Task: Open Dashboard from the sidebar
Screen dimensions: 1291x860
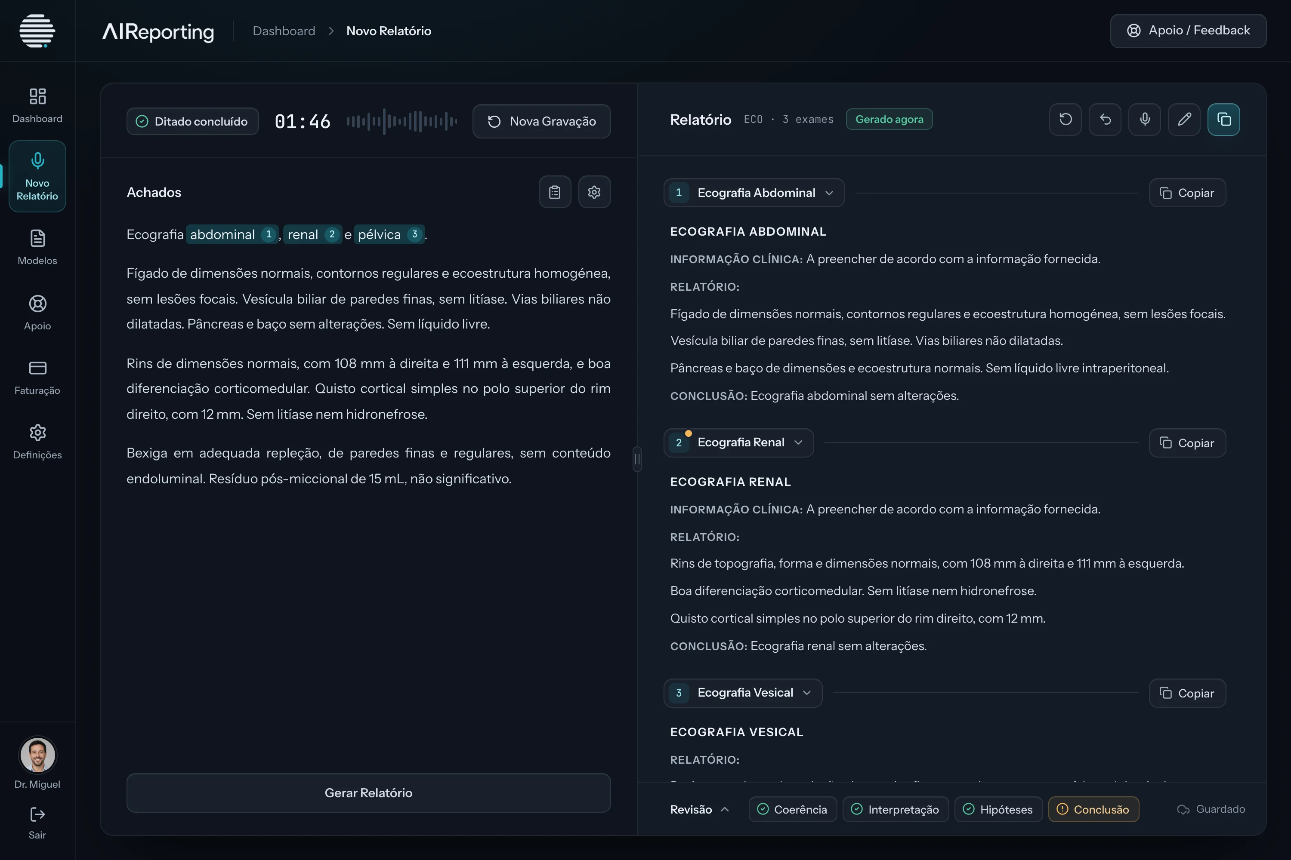Action: [x=37, y=105]
